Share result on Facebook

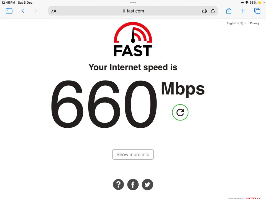(133, 184)
